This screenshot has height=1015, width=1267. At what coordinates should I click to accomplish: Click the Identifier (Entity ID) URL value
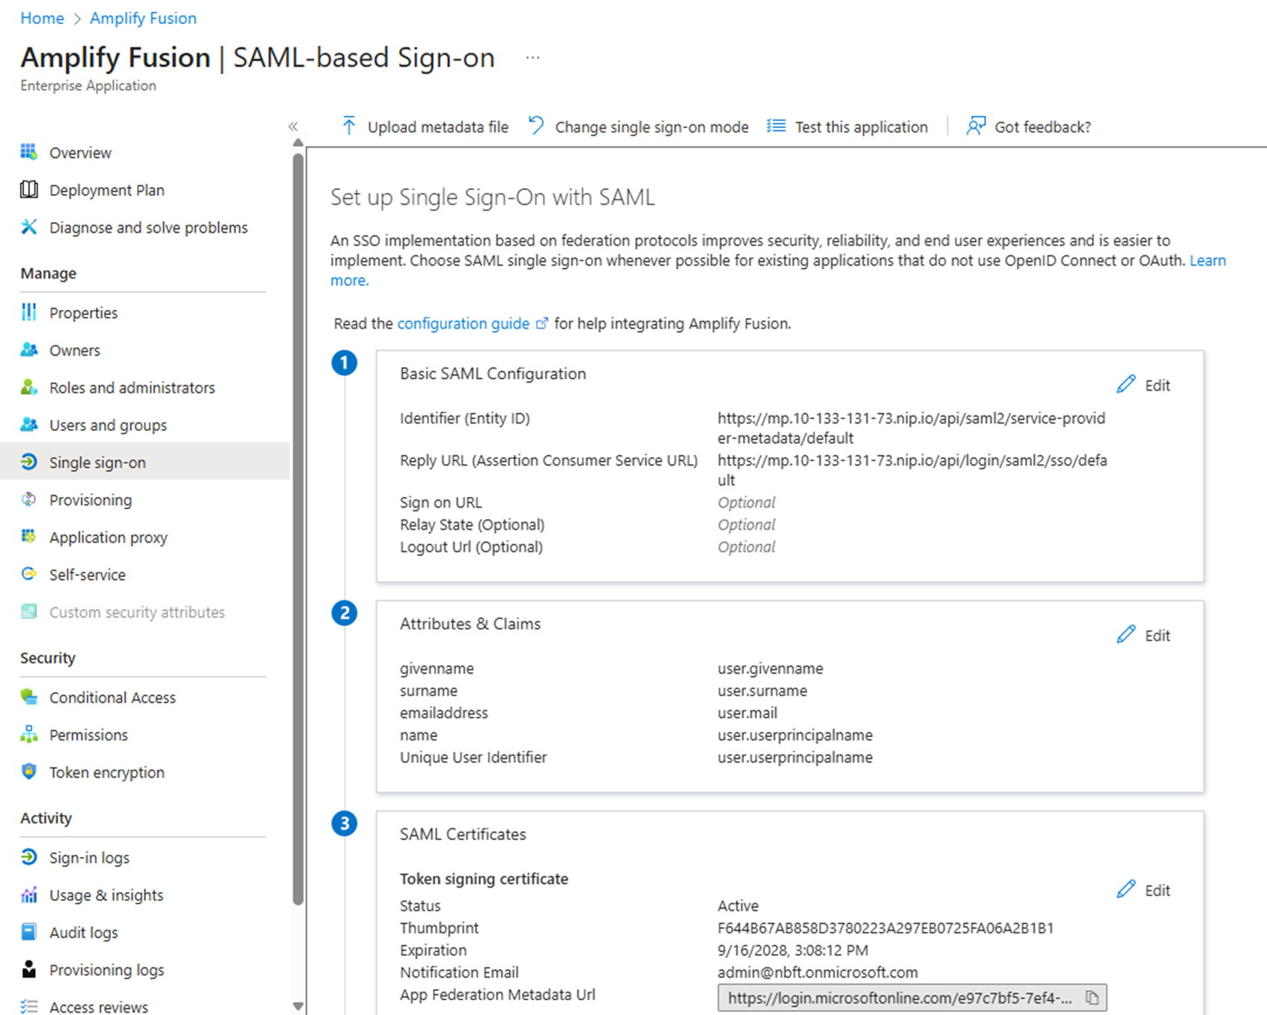[911, 427]
